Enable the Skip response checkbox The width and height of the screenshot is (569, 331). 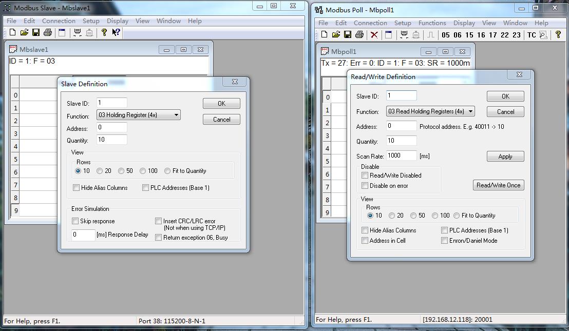point(75,221)
